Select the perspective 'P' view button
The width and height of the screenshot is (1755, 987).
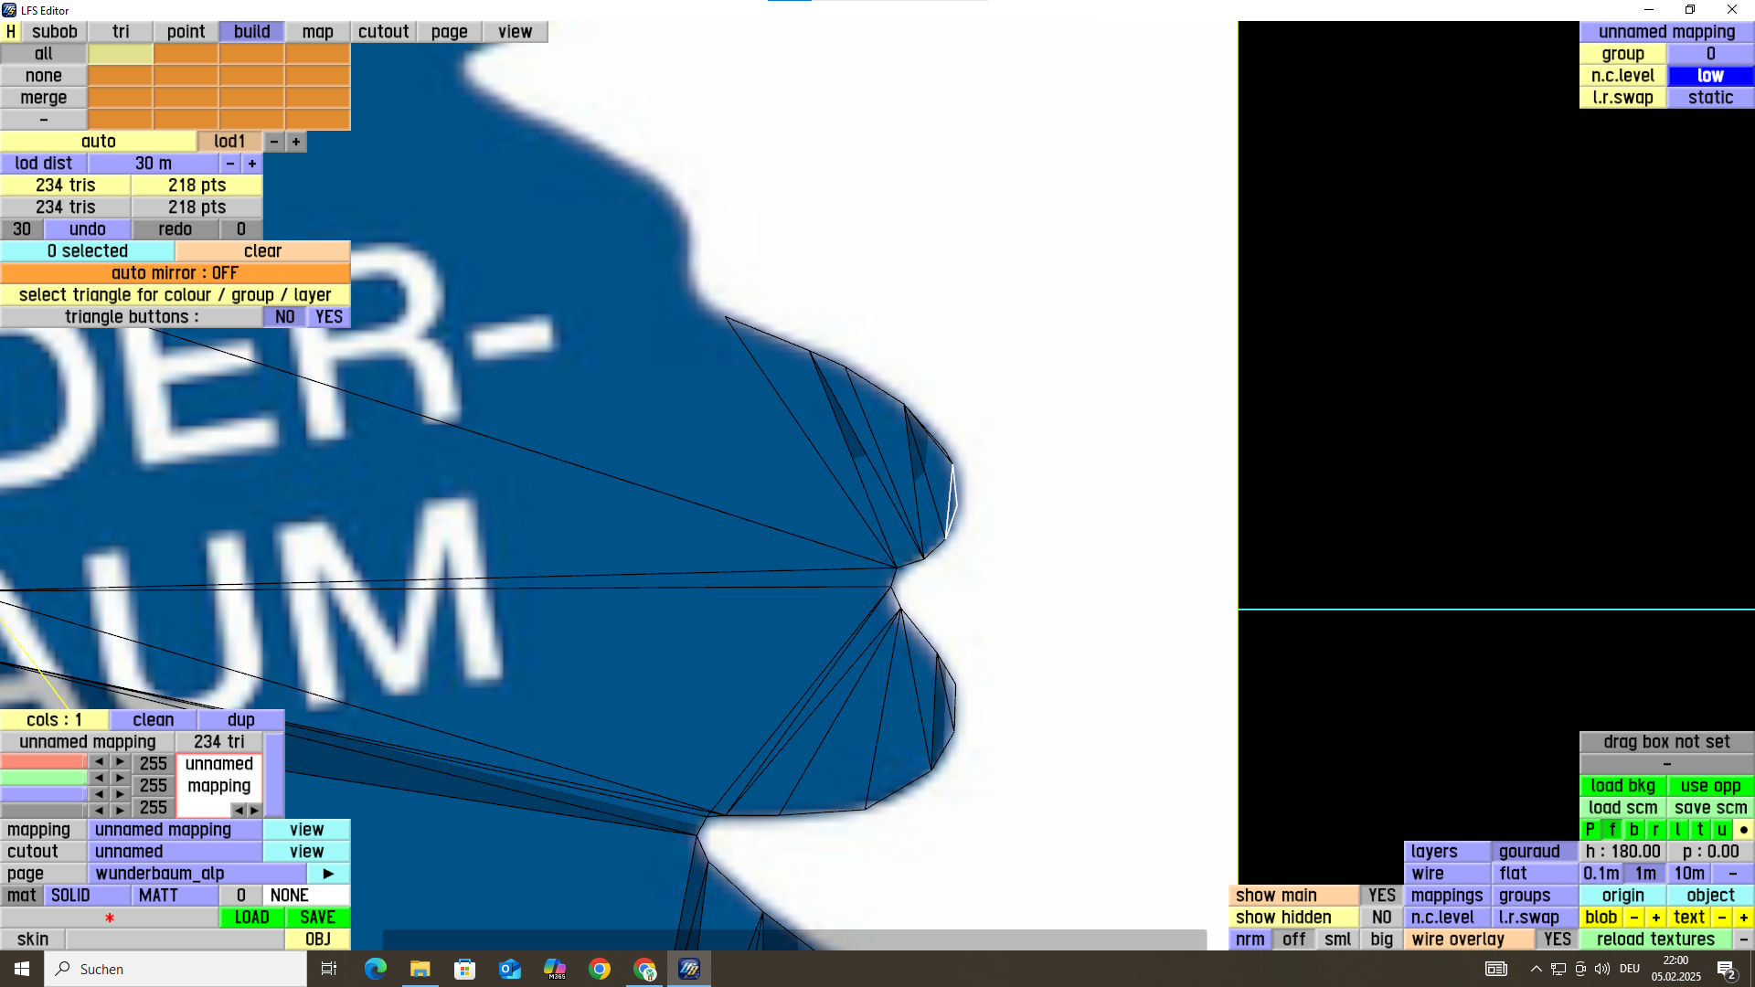(x=1590, y=830)
